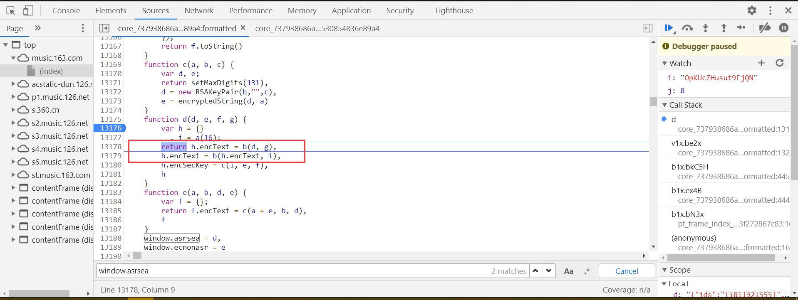Switch to the Console tab
Screen dimensions: 798x300
66,10
